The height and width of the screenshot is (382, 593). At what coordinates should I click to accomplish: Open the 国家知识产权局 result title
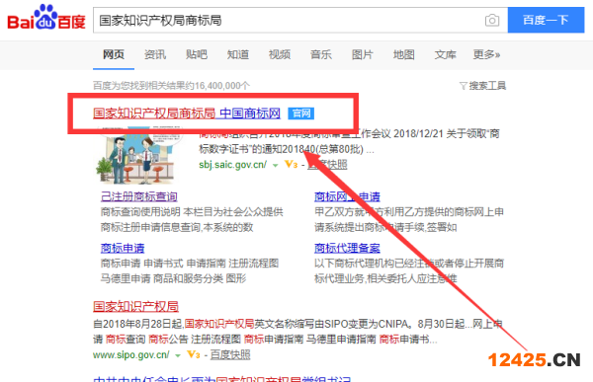[135, 306]
